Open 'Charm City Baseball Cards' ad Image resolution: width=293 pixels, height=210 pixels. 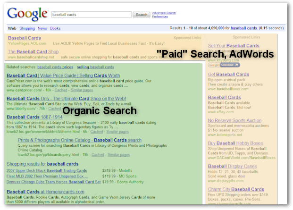pos(236,189)
